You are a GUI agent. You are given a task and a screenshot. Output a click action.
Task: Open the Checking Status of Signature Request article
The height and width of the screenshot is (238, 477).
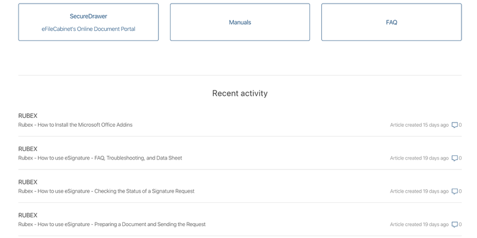click(x=106, y=191)
